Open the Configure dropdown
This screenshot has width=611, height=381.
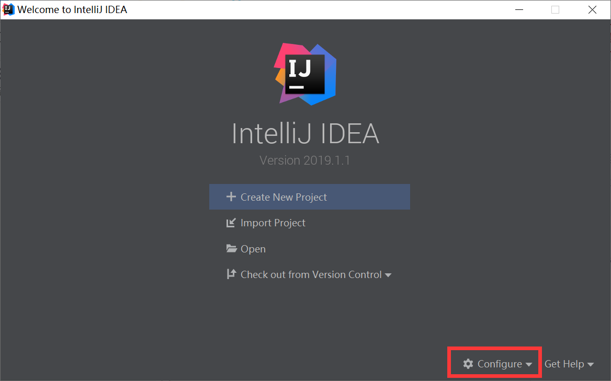click(494, 363)
